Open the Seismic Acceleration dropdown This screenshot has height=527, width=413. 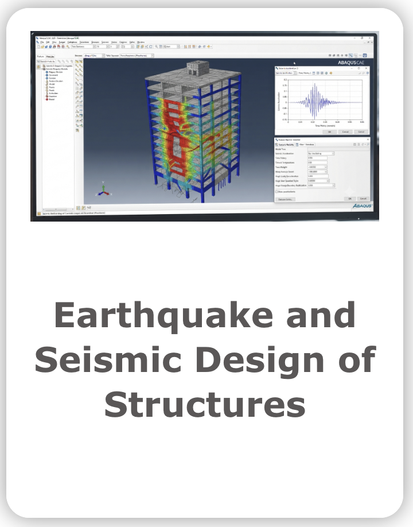tap(321, 154)
